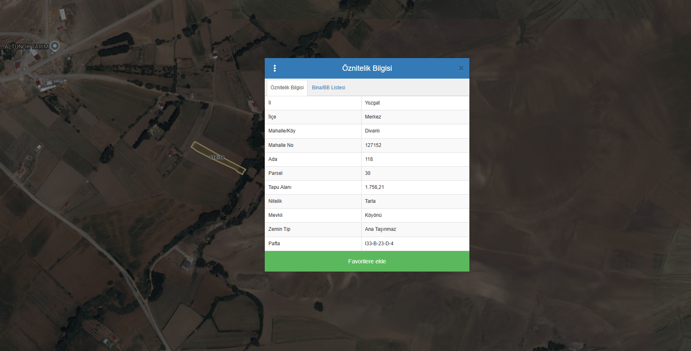Select the Yozgat province value cell
The height and width of the screenshot is (351, 691).
click(372, 103)
